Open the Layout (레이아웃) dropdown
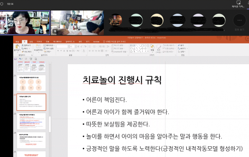The image size is (249, 157). coord(49,45)
